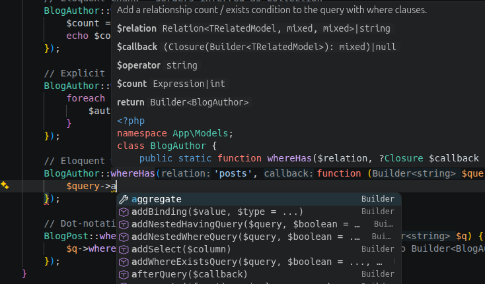Screen dimensions: 485x284
Task: Click the method icon beside addNestedHavingQuery
Action: click(x=124, y=225)
